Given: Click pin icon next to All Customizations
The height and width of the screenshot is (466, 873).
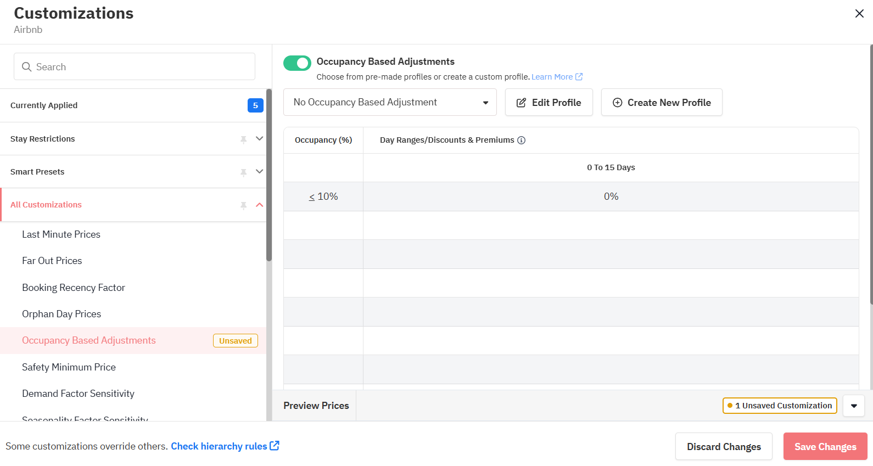Looking at the screenshot, I should click(243, 205).
